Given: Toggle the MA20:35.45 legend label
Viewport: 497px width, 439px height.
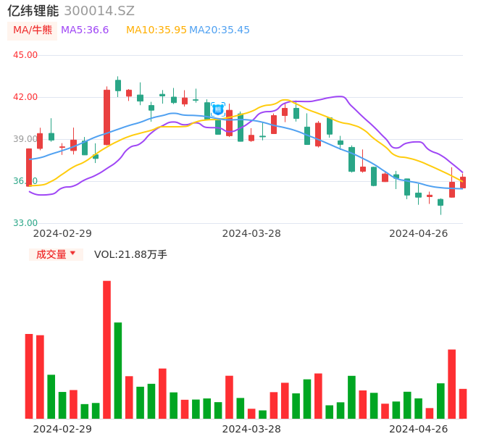Looking at the screenshot, I should (220, 30).
